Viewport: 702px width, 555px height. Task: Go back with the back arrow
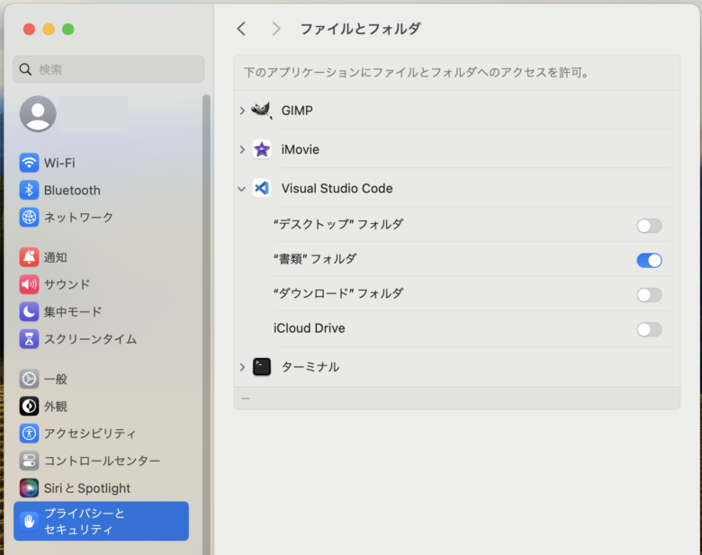(241, 29)
